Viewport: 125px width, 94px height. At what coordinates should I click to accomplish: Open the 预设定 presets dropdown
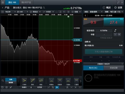pyautogui.click(x=35, y=12)
